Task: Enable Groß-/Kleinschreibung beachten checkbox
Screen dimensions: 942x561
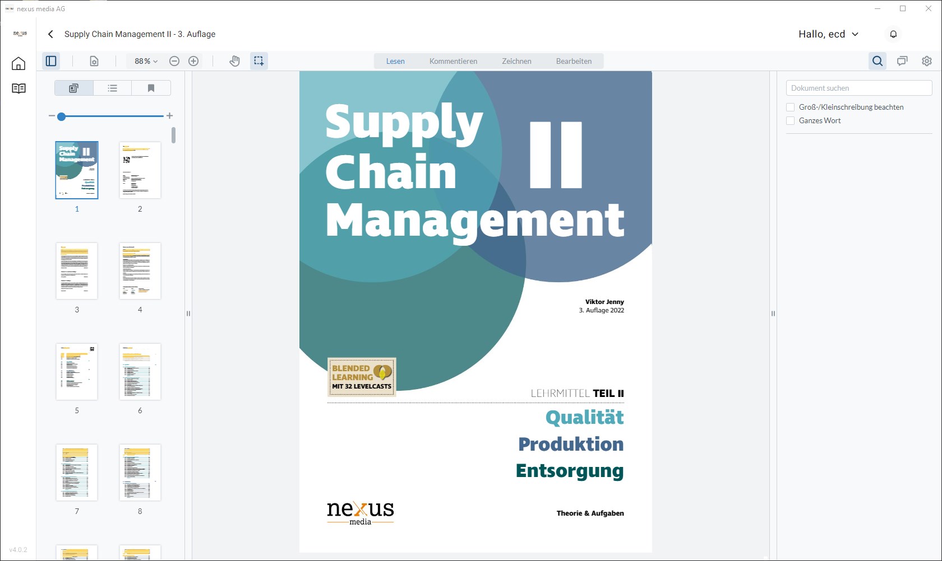Action: pyautogui.click(x=791, y=107)
